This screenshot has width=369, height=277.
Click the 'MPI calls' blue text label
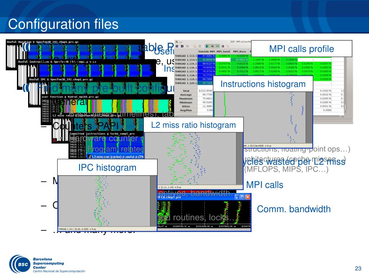pos(264,185)
